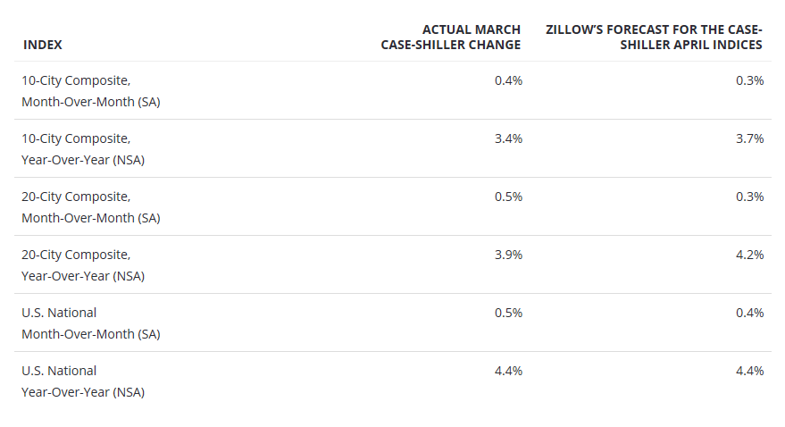Click 20-City Month-Over-Month 0.5% actual value
The image size is (785, 427).
[508, 197]
